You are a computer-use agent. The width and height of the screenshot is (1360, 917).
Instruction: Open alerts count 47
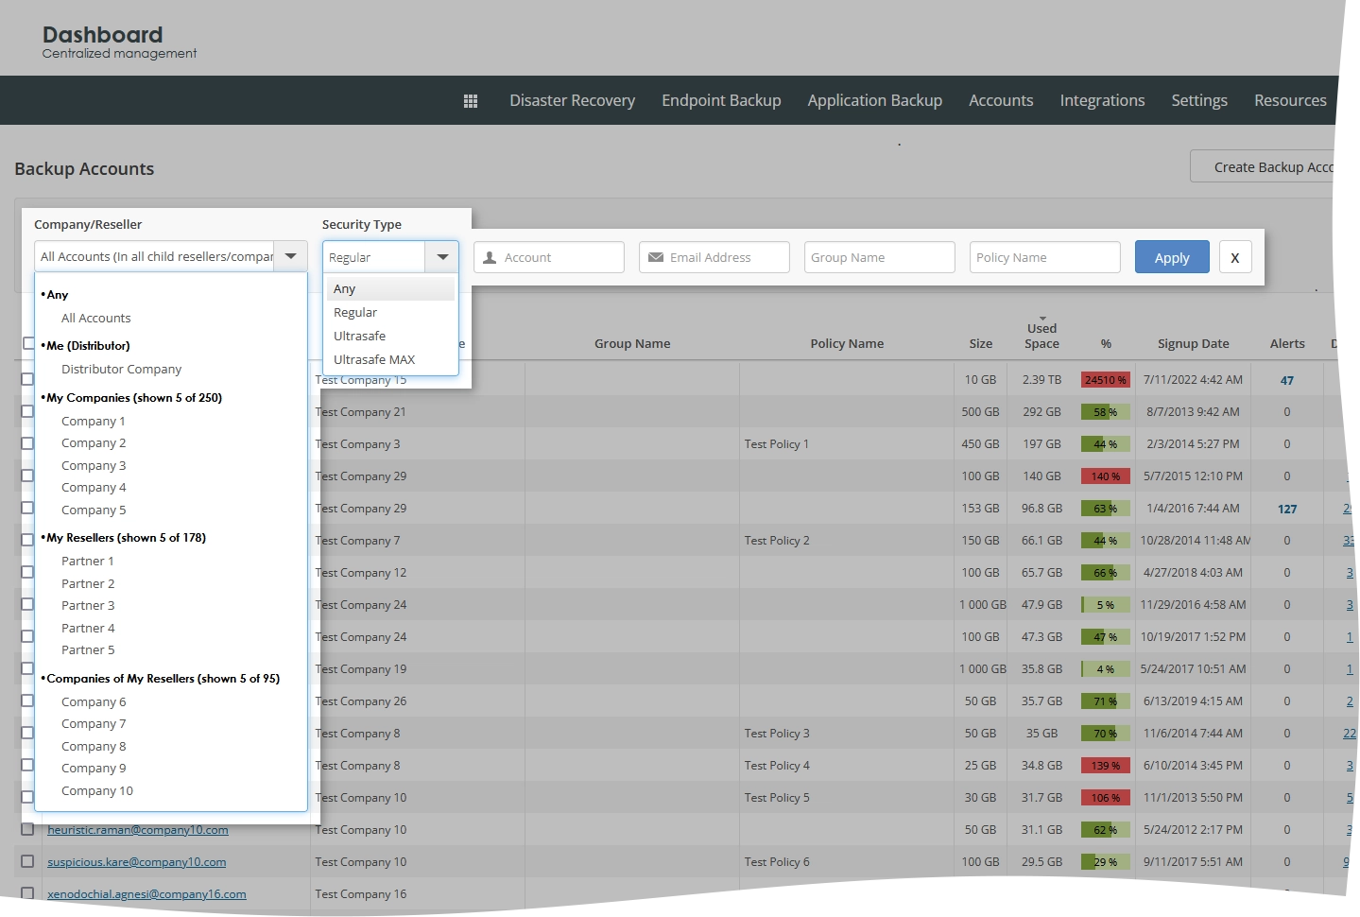pyautogui.click(x=1287, y=381)
